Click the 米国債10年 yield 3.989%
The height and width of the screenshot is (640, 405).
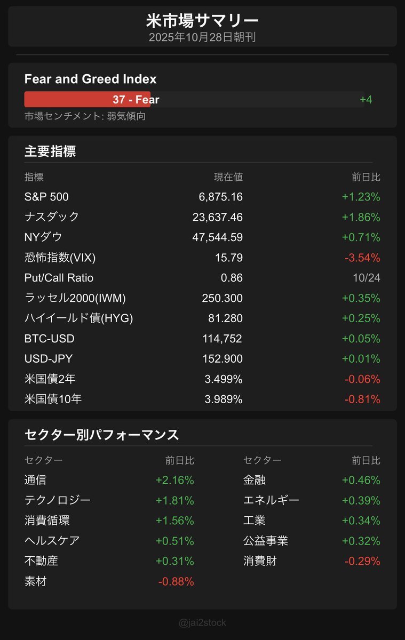(x=224, y=399)
